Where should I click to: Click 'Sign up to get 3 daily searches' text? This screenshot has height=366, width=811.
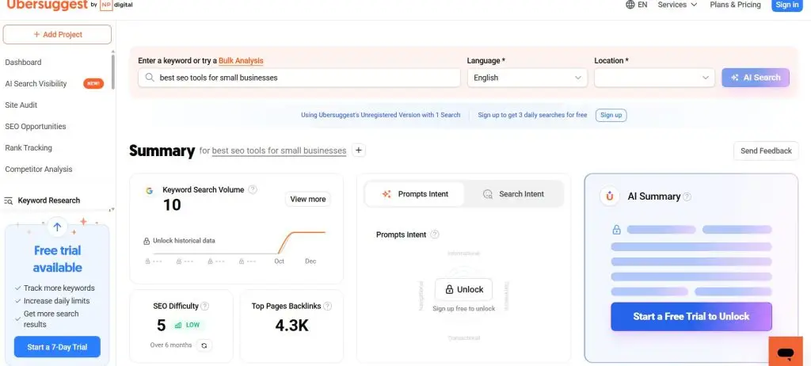[532, 115]
